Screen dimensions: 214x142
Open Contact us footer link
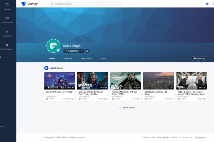187,137
